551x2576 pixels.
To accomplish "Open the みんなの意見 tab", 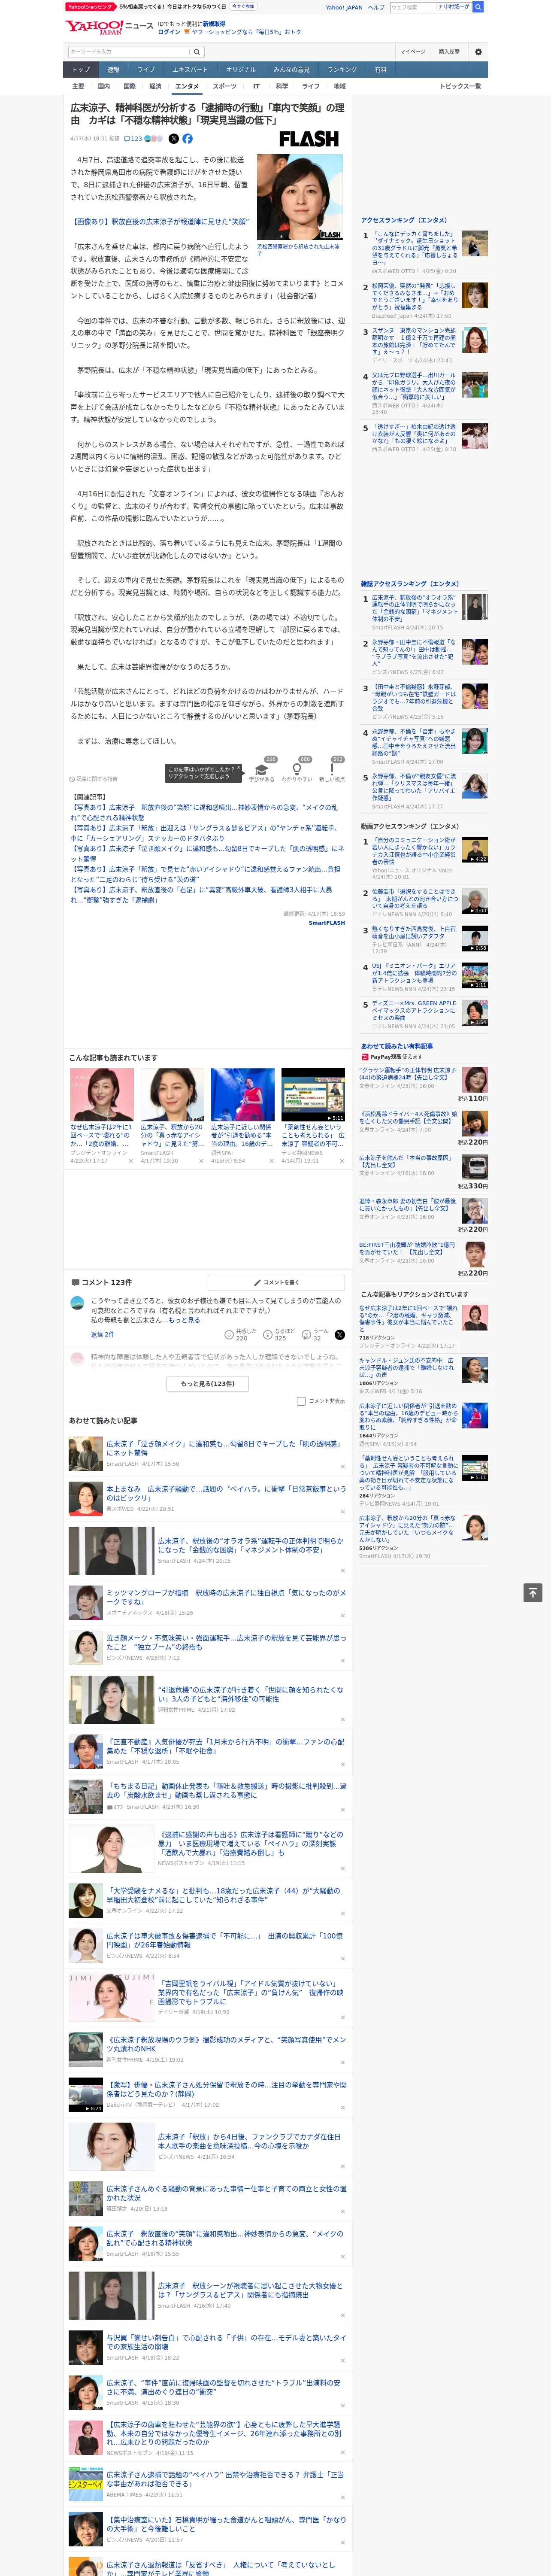I will (x=292, y=70).
